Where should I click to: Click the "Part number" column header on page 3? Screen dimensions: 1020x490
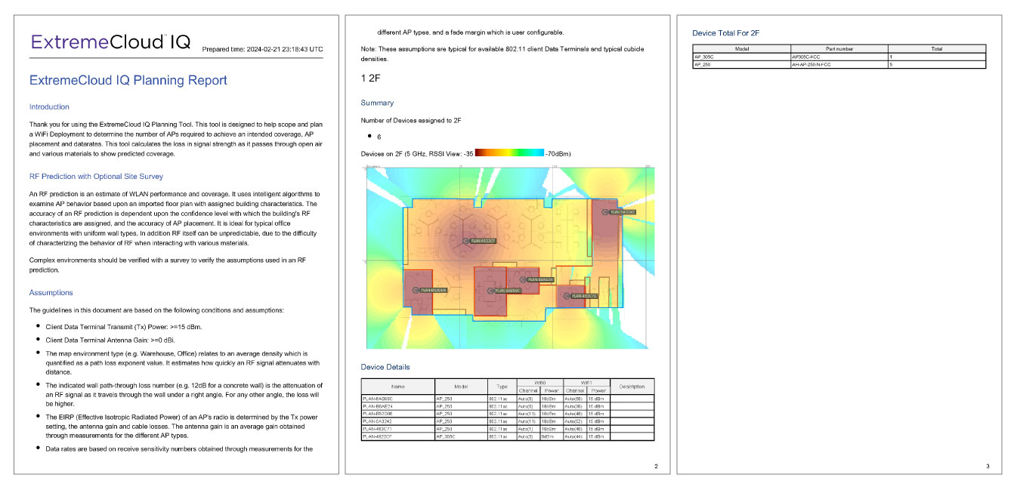(839, 49)
